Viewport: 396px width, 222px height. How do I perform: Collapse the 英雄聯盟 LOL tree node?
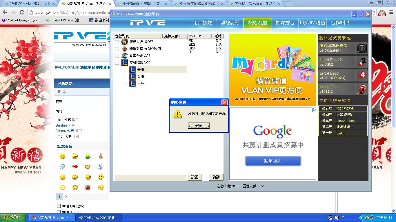click(x=117, y=63)
